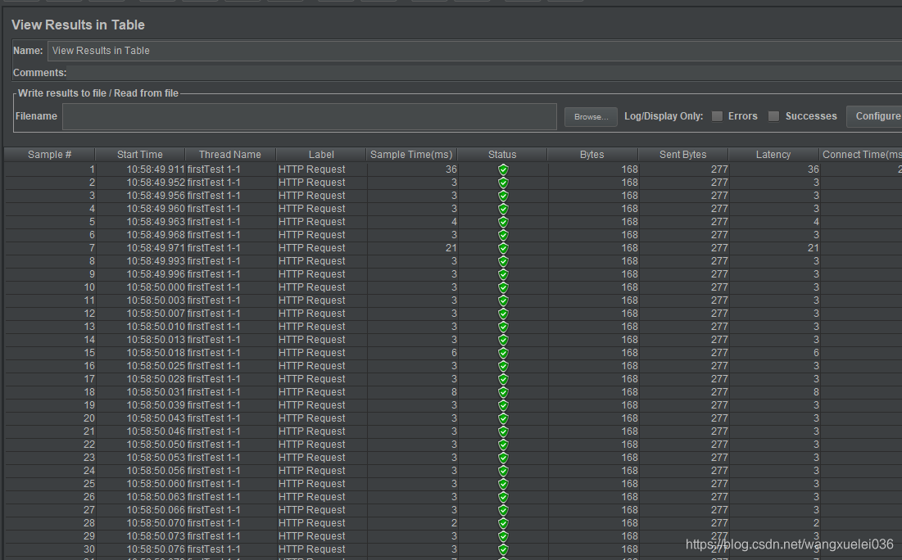Click the success status icon in sample 18 row

tap(503, 393)
